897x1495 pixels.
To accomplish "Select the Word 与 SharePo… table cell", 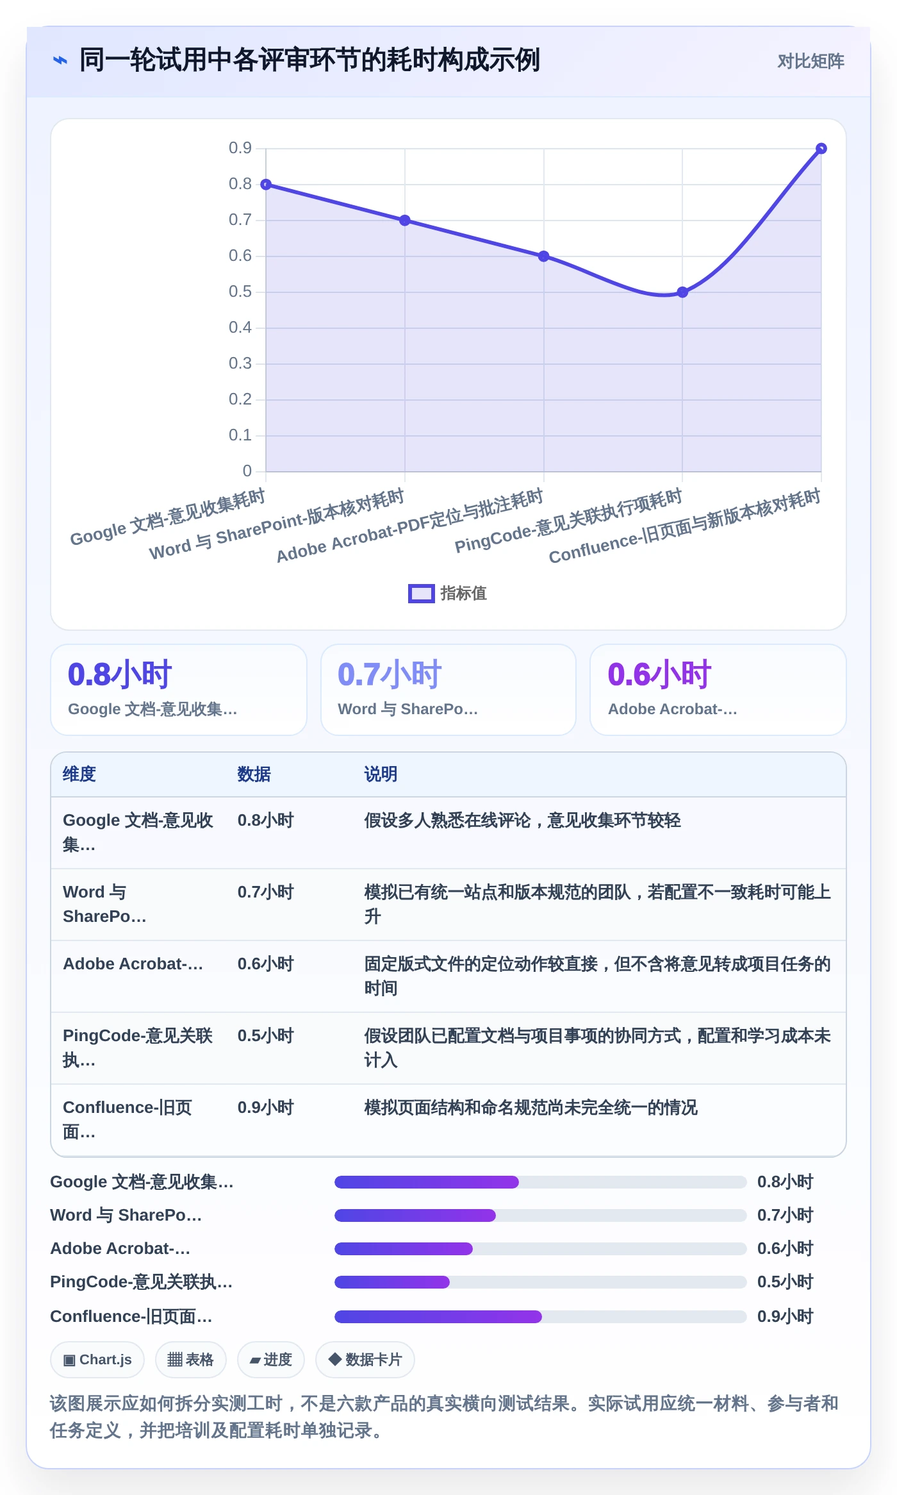I will pyautogui.click(x=138, y=905).
